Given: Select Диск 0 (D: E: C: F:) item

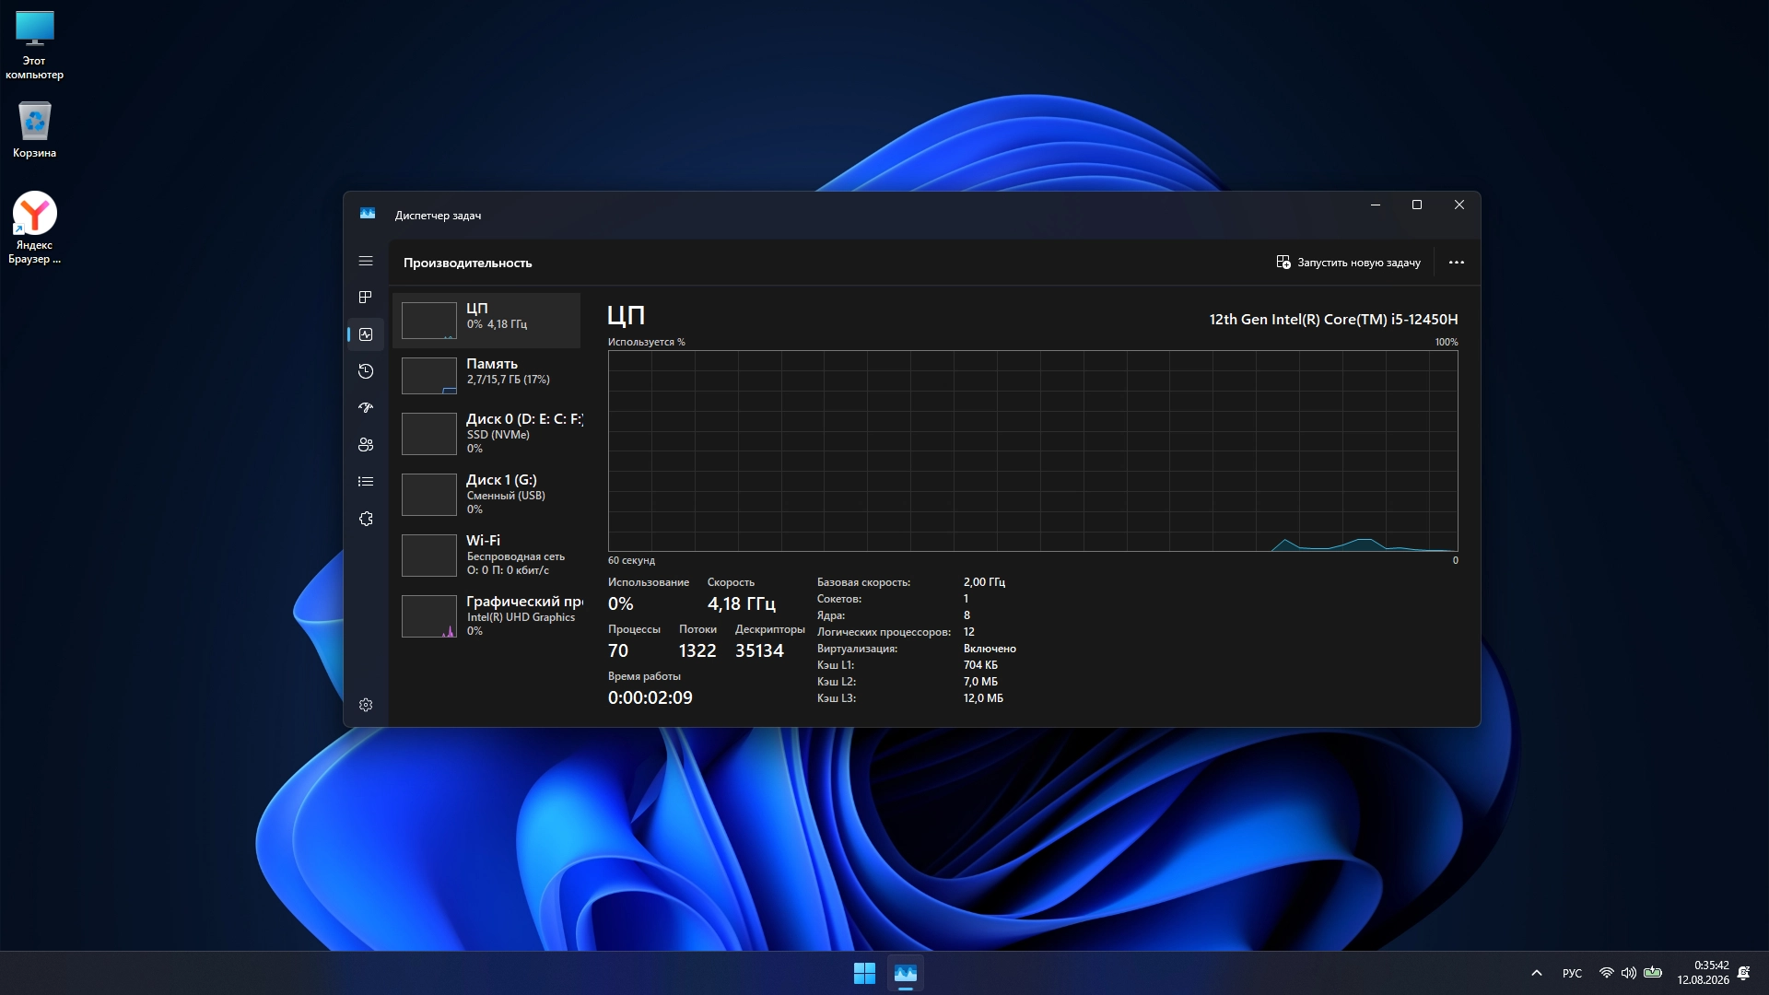Looking at the screenshot, I should point(486,433).
